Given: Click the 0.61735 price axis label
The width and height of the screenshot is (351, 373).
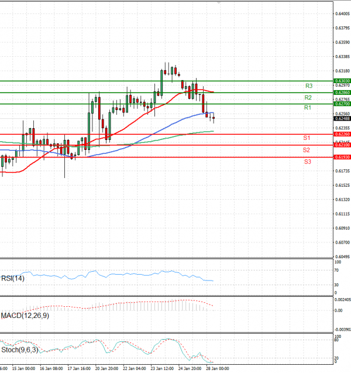Looking at the screenshot, I should tap(342, 171).
